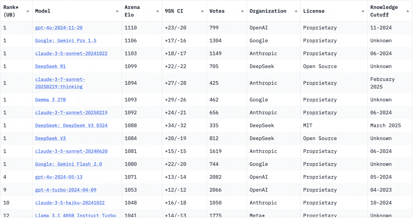Click gpt-4-turbo-2024-04-09 model link
The height and width of the screenshot is (218, 413).
(x=66, y=190)
